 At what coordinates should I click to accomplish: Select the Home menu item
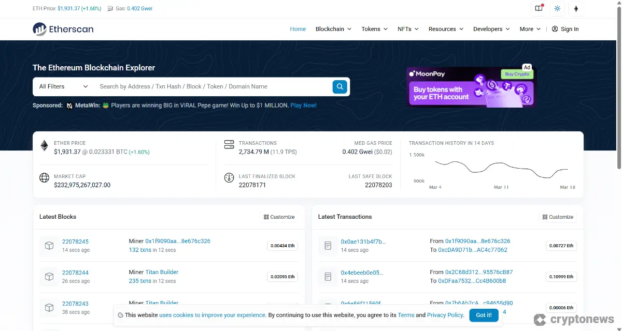pos(298,29)
